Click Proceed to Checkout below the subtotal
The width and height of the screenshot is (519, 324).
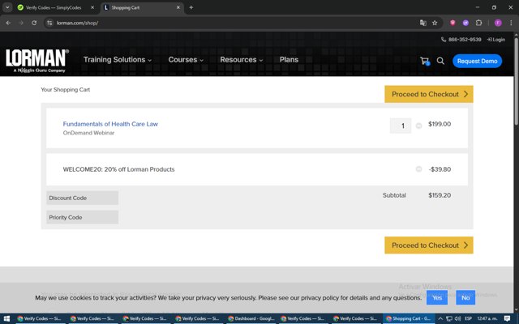[429, 245]
